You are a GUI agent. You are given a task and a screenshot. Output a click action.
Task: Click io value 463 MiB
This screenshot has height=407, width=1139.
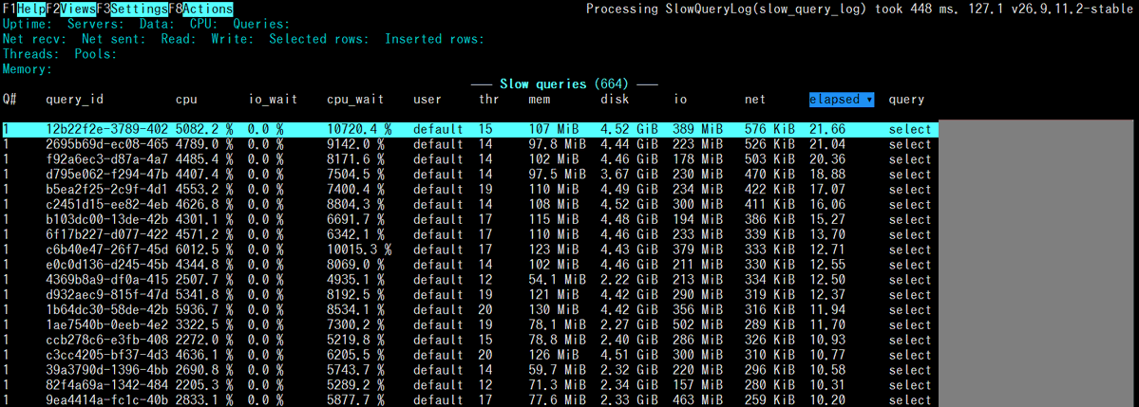[697, 400]
